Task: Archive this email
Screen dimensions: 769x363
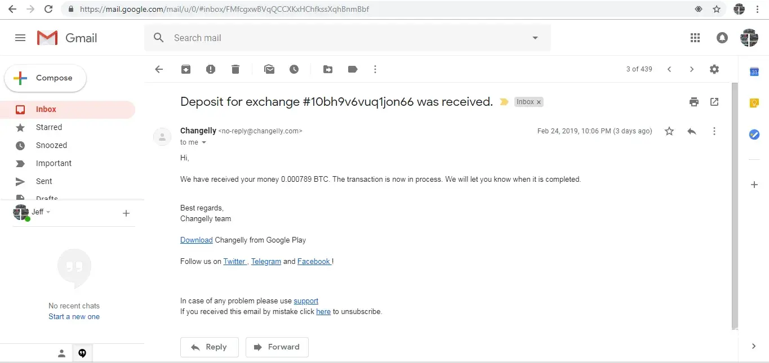Action: coord(186,69)
